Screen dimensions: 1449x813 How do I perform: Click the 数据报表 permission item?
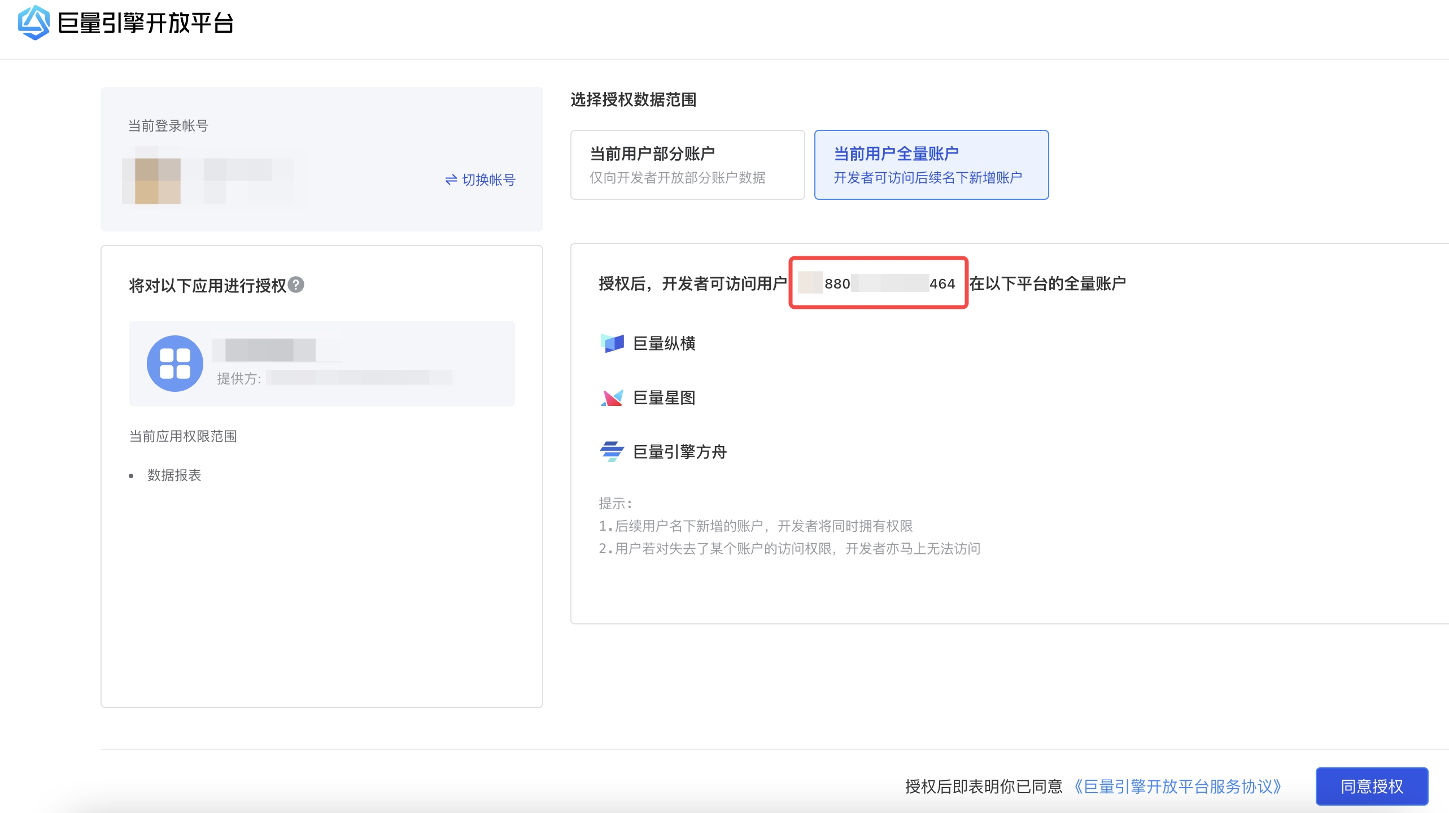pos(174,475)
